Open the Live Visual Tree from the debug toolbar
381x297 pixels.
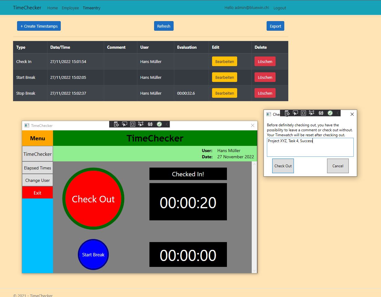click(x=116, y=124)
